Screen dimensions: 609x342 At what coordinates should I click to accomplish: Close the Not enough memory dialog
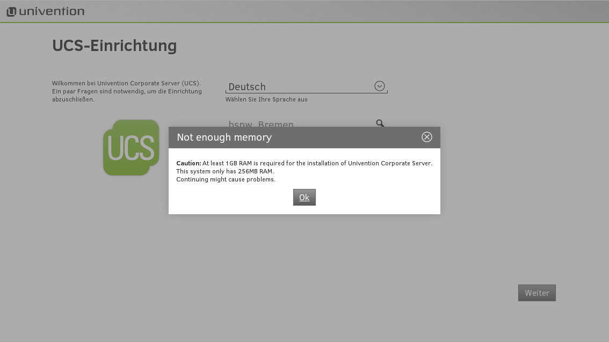click(x=426, y=137)
